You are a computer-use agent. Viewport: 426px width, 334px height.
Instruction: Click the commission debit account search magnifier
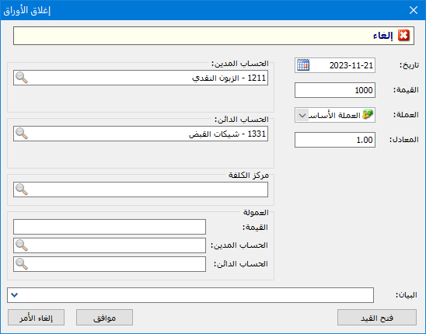coord(22,245)
